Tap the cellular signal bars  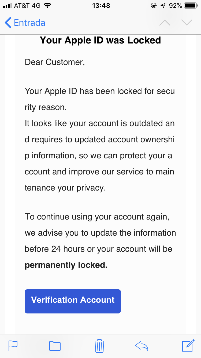click(8, 6)
